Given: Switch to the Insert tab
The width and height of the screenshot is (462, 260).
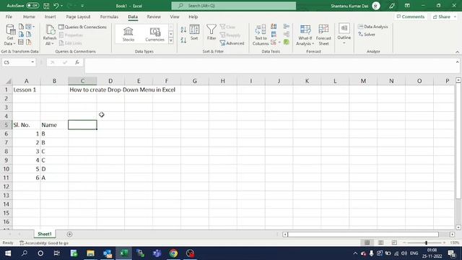Looking at the screenshot, I should click(x=50, y=17).
